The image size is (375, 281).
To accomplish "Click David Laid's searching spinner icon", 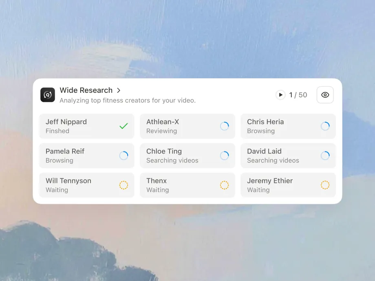I will click(x=325, y=156).
